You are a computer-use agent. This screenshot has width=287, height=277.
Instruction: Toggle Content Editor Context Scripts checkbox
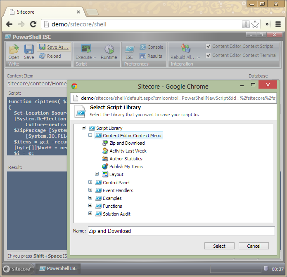[x=209, y=47]
